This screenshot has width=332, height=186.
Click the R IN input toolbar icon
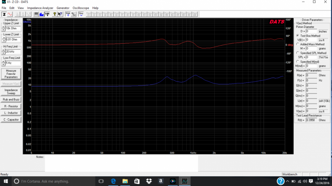click(23, 14)
